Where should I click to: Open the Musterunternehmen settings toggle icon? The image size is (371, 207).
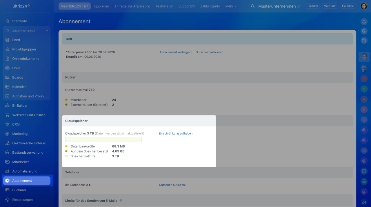[299, 6]
